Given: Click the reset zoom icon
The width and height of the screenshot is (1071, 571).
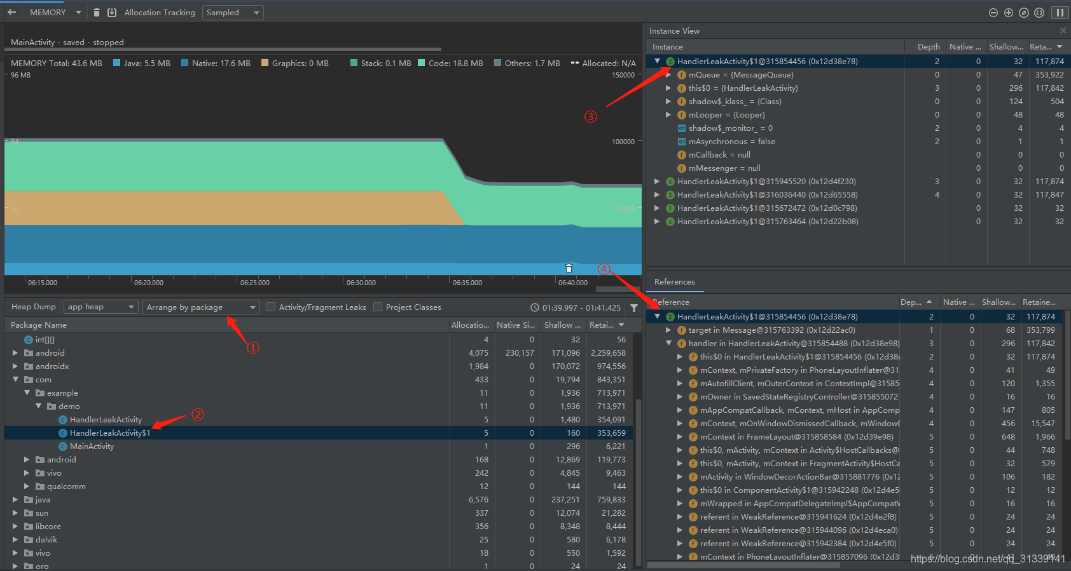Looking at the screenshot, I should (1024, 13).
